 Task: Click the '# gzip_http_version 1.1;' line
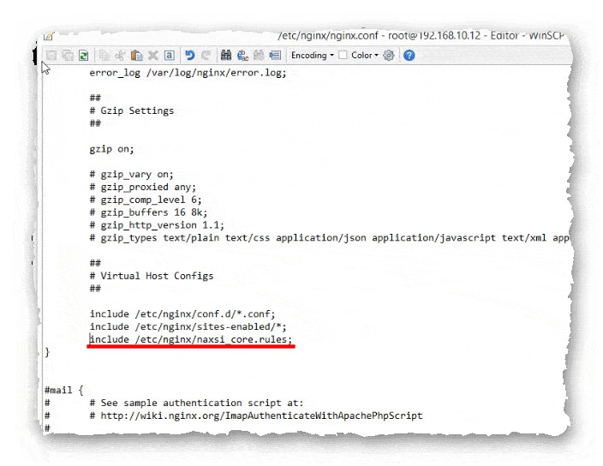coord(157,225)
